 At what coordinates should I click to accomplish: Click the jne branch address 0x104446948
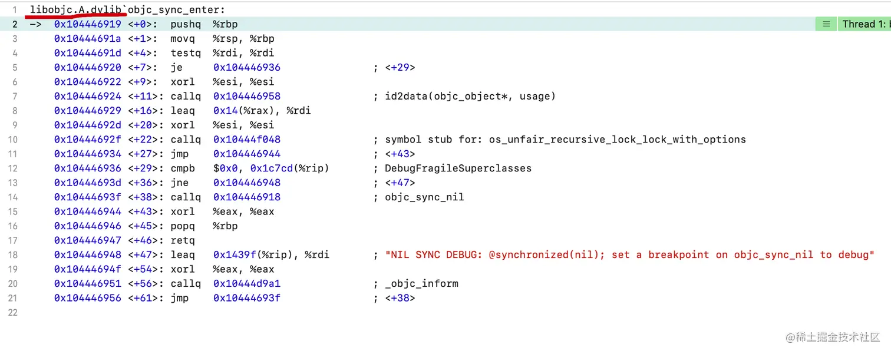[x=246, y=183]
